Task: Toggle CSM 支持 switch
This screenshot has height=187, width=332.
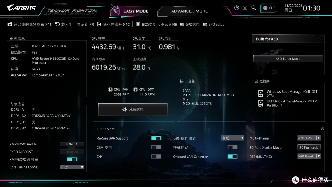Action: point(156,147)
